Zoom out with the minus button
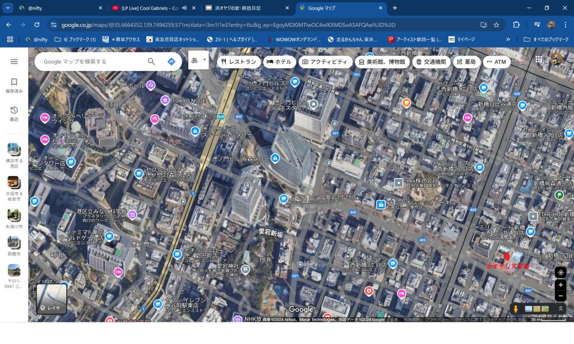 click(x=561, y=295)
